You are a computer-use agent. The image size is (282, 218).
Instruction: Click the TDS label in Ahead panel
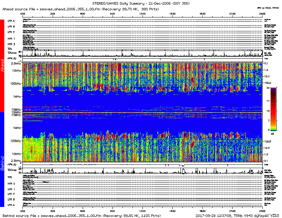10,49
